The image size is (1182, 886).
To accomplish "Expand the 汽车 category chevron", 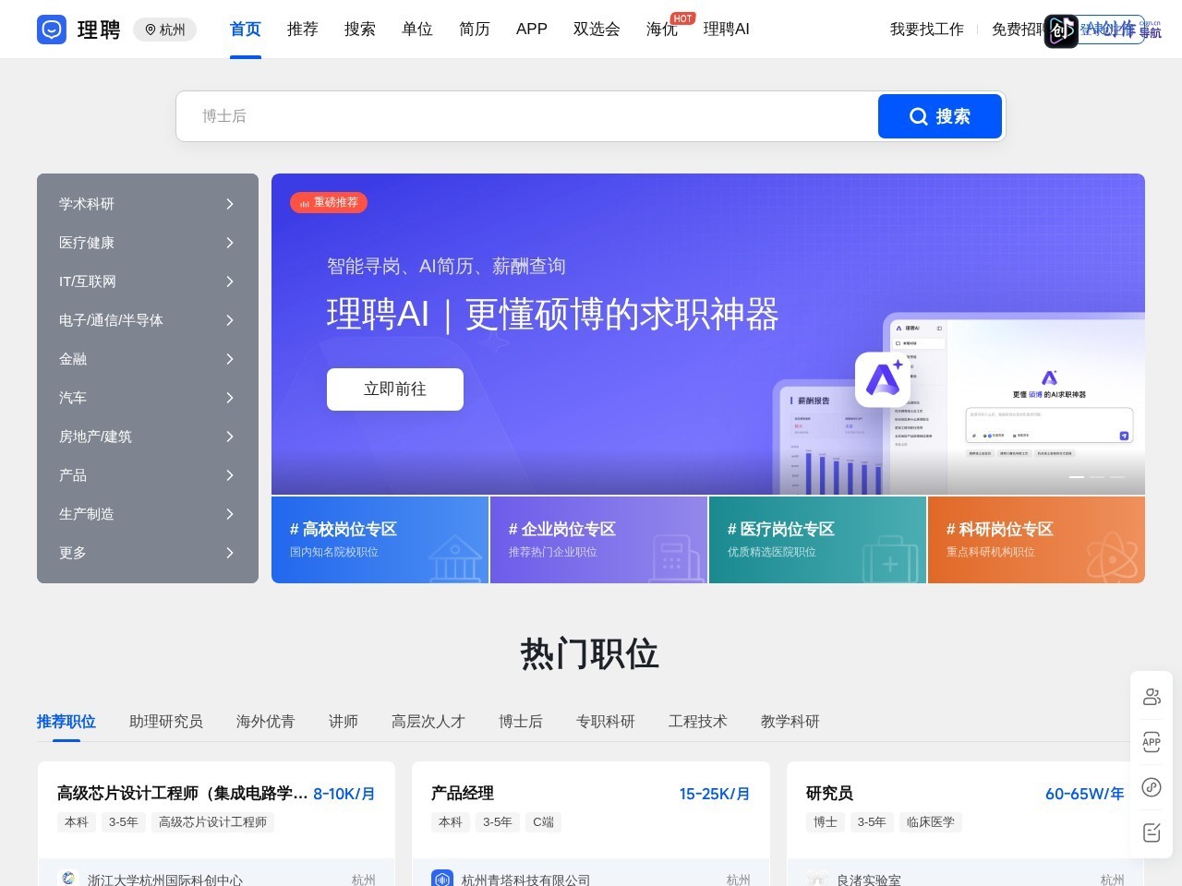I will (230, 398).
